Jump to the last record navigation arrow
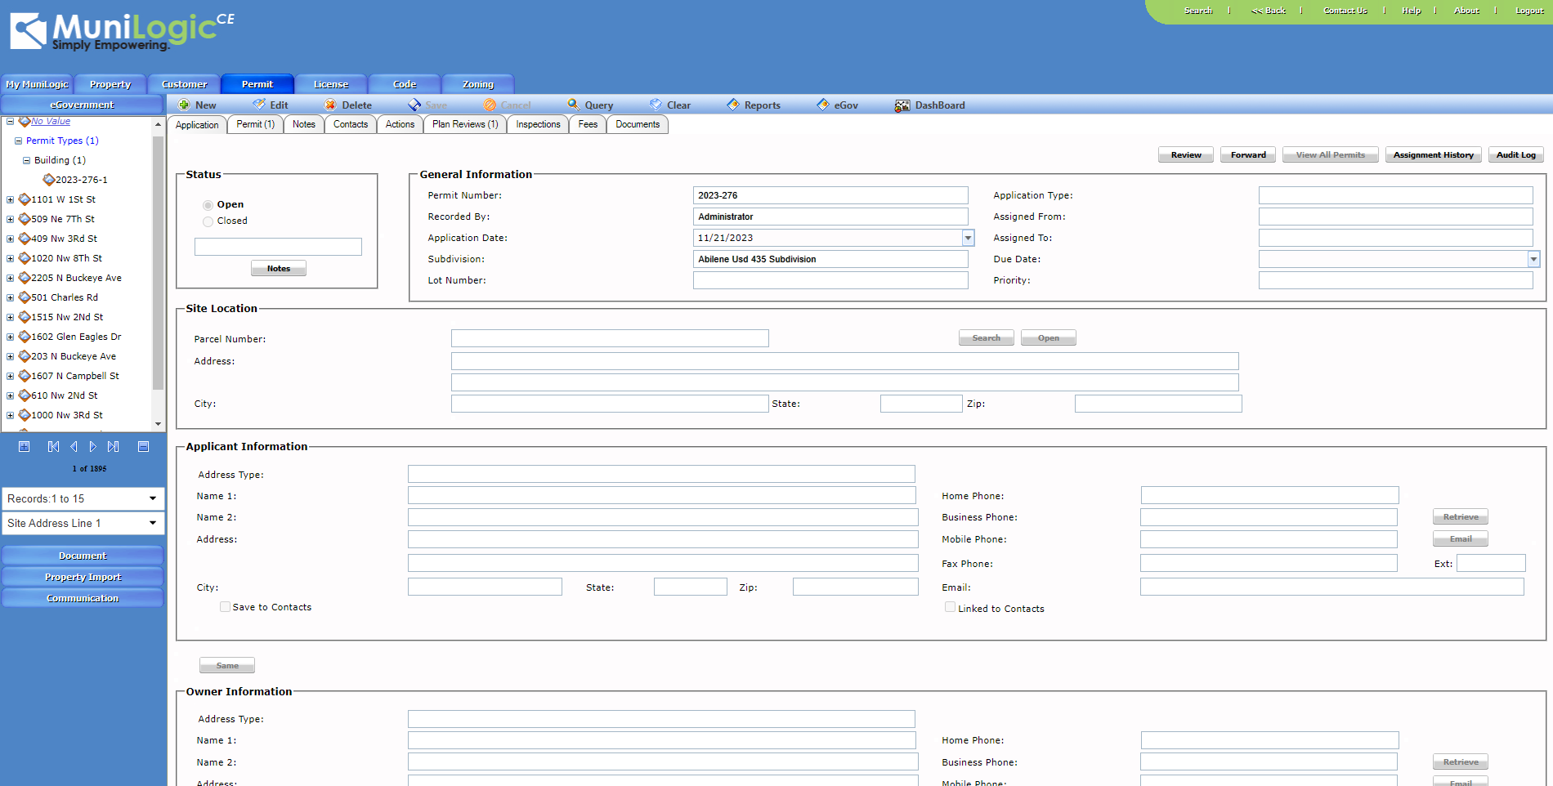 point(114,446)
